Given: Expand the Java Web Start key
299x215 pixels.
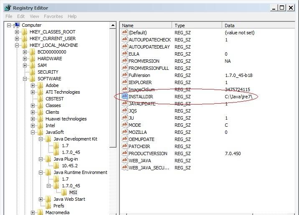Looking at the screenshot, I should (41, 199).
